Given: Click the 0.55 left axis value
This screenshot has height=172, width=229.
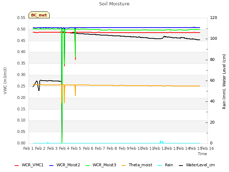Looking at the screenshot, I should coord(21,18).
